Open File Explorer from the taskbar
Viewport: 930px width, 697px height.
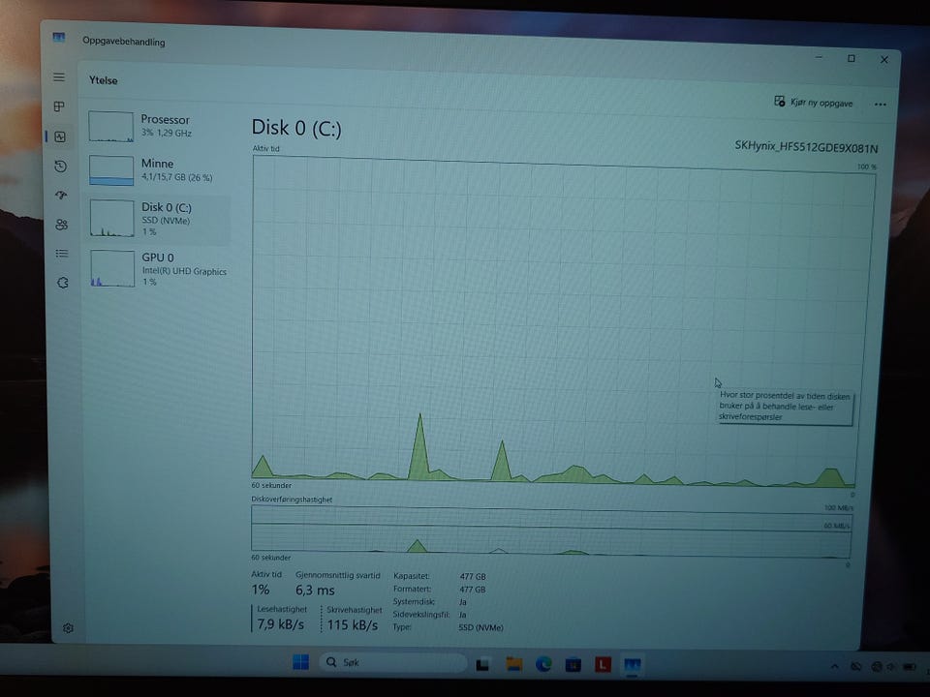[513, 664]
